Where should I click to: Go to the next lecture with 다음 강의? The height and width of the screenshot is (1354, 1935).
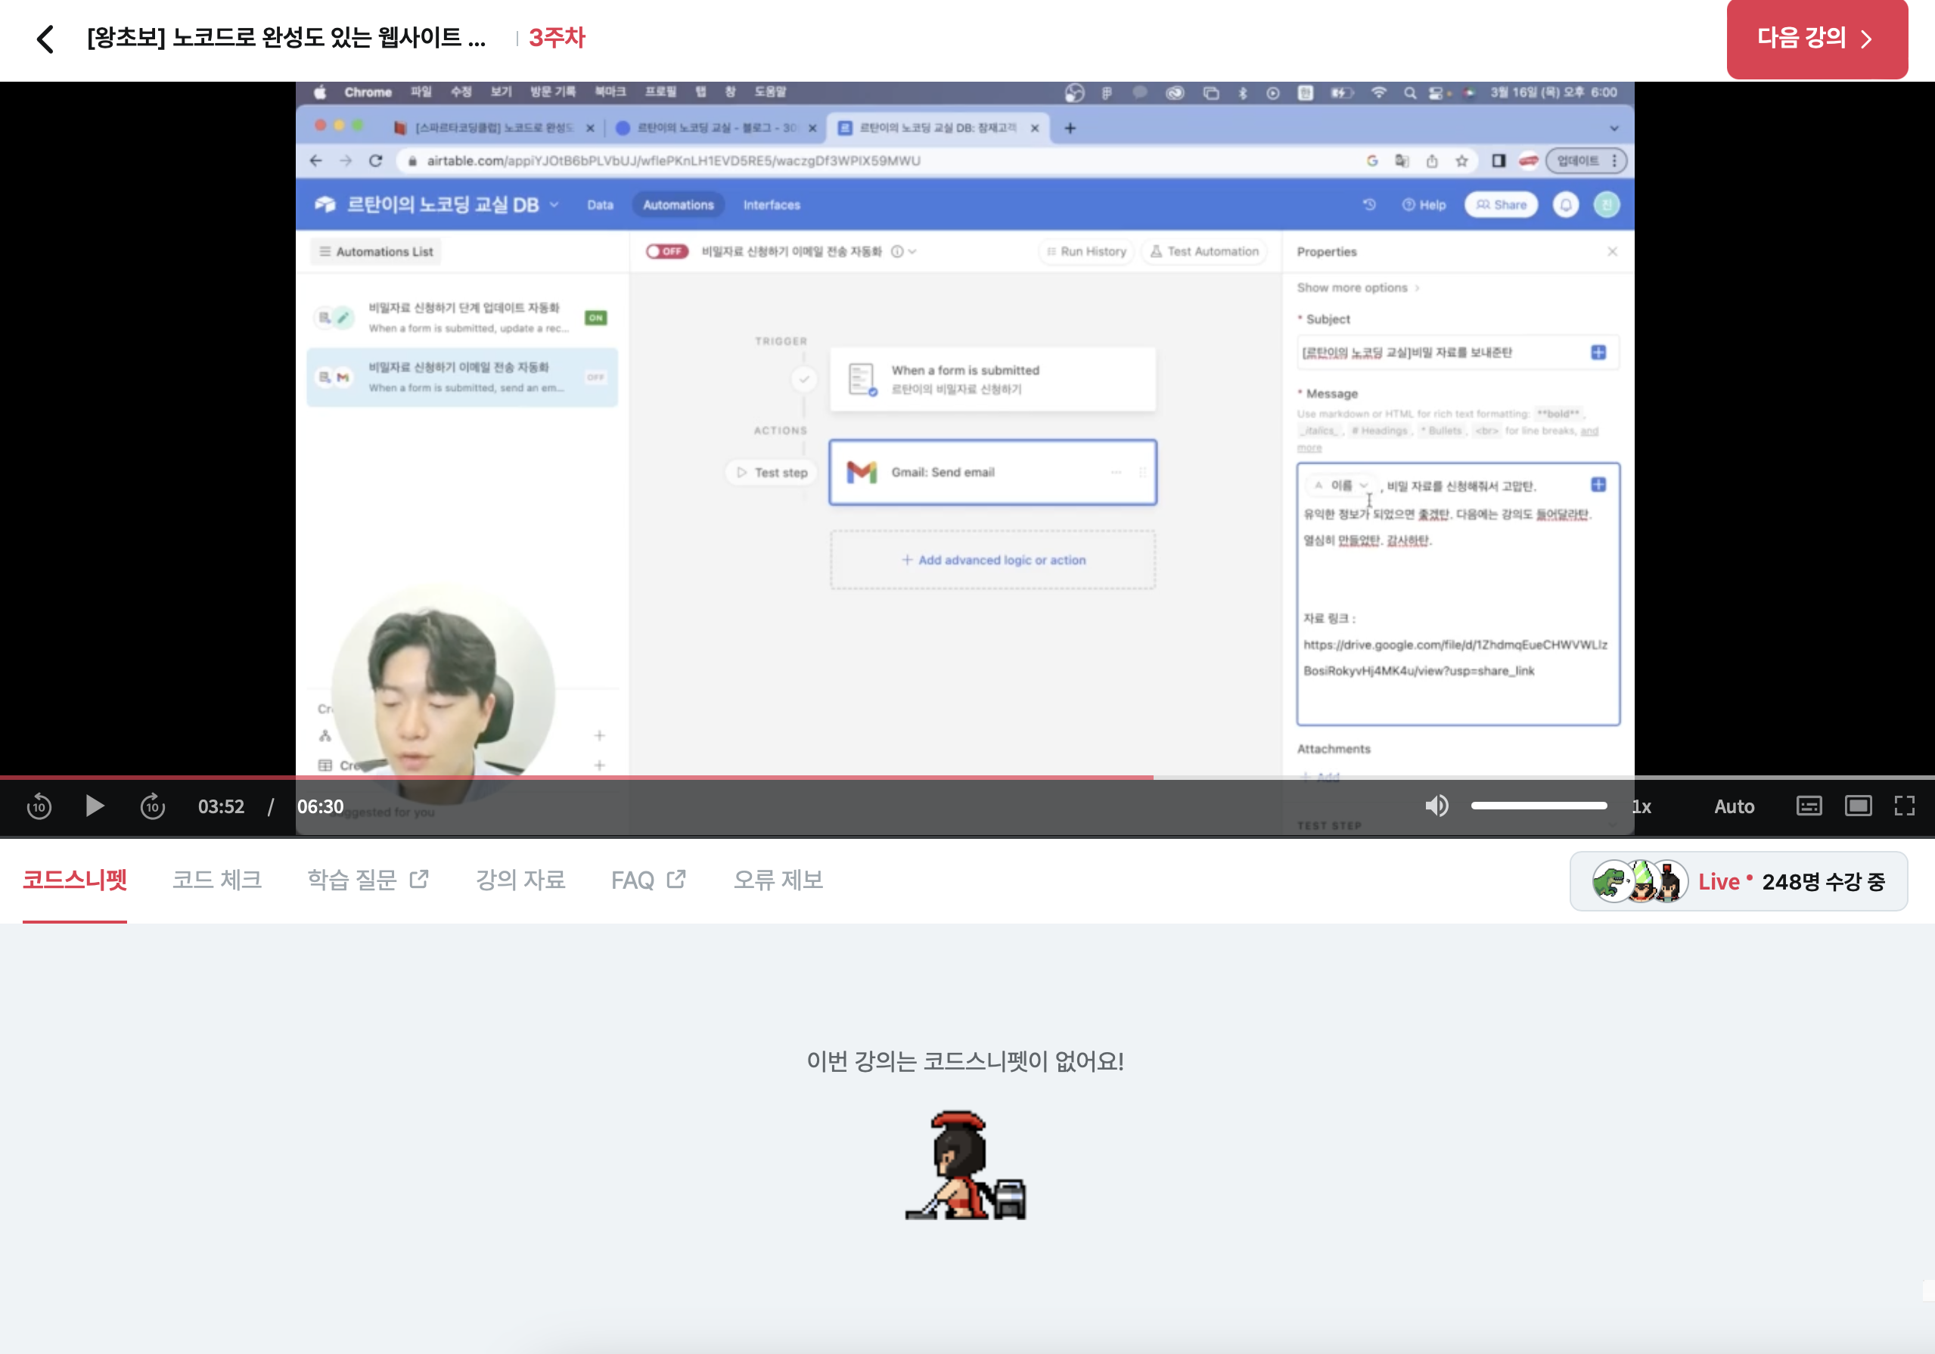click(1816, 39)
